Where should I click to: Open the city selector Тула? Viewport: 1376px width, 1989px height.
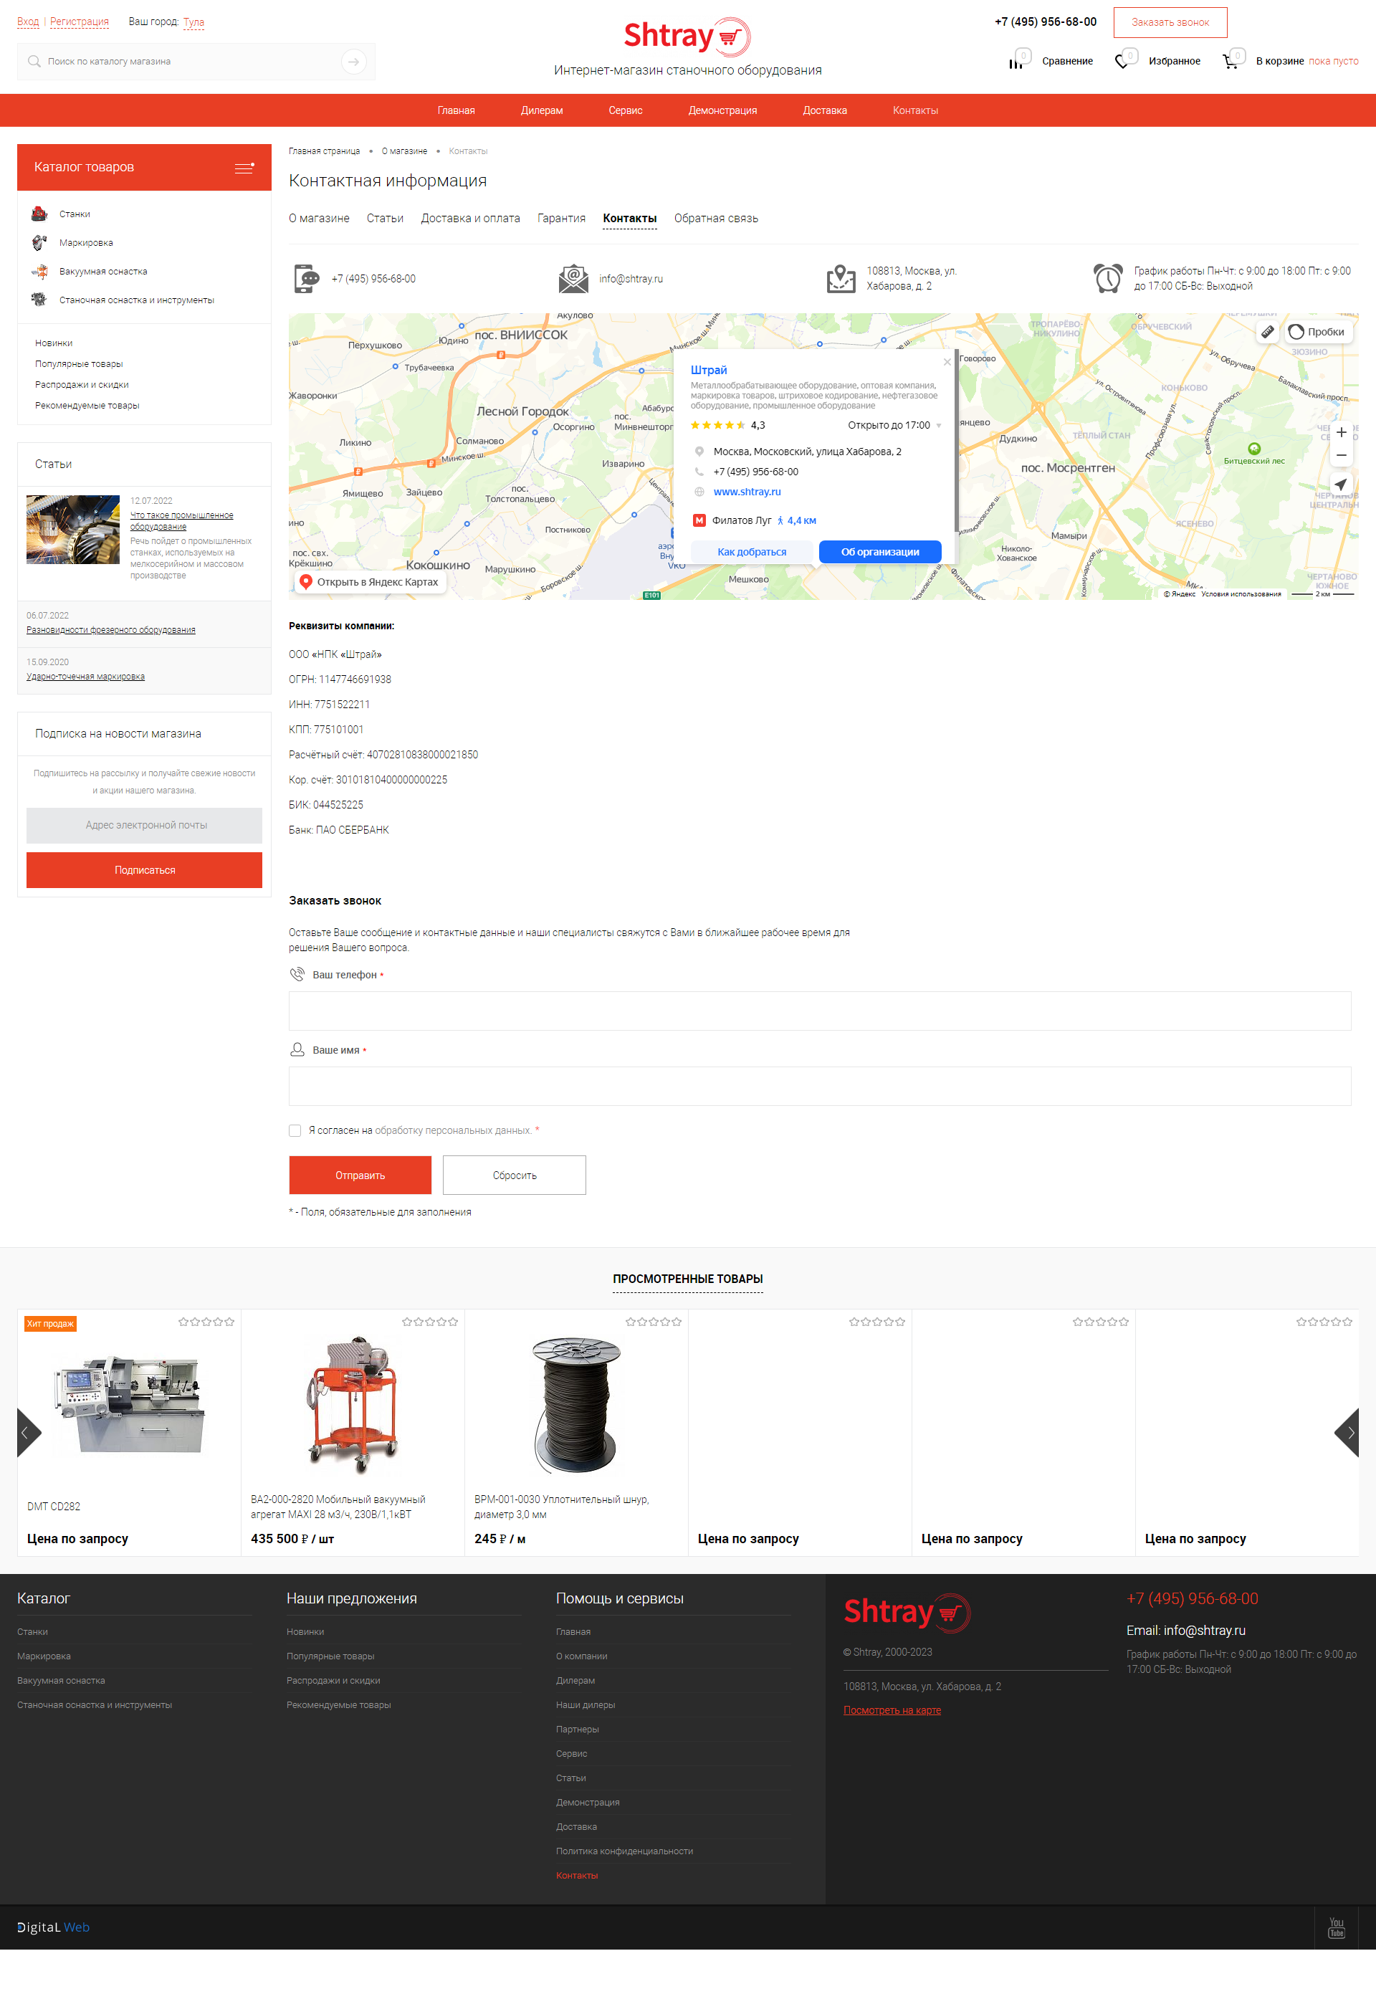point(193,22)
